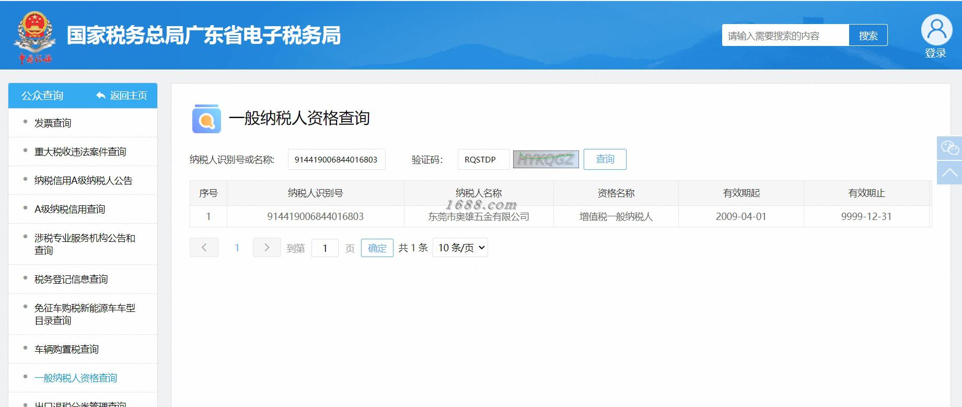Click the 纳税人名称 column header
This screenshot has height=407, width=962.
(479, 193)
